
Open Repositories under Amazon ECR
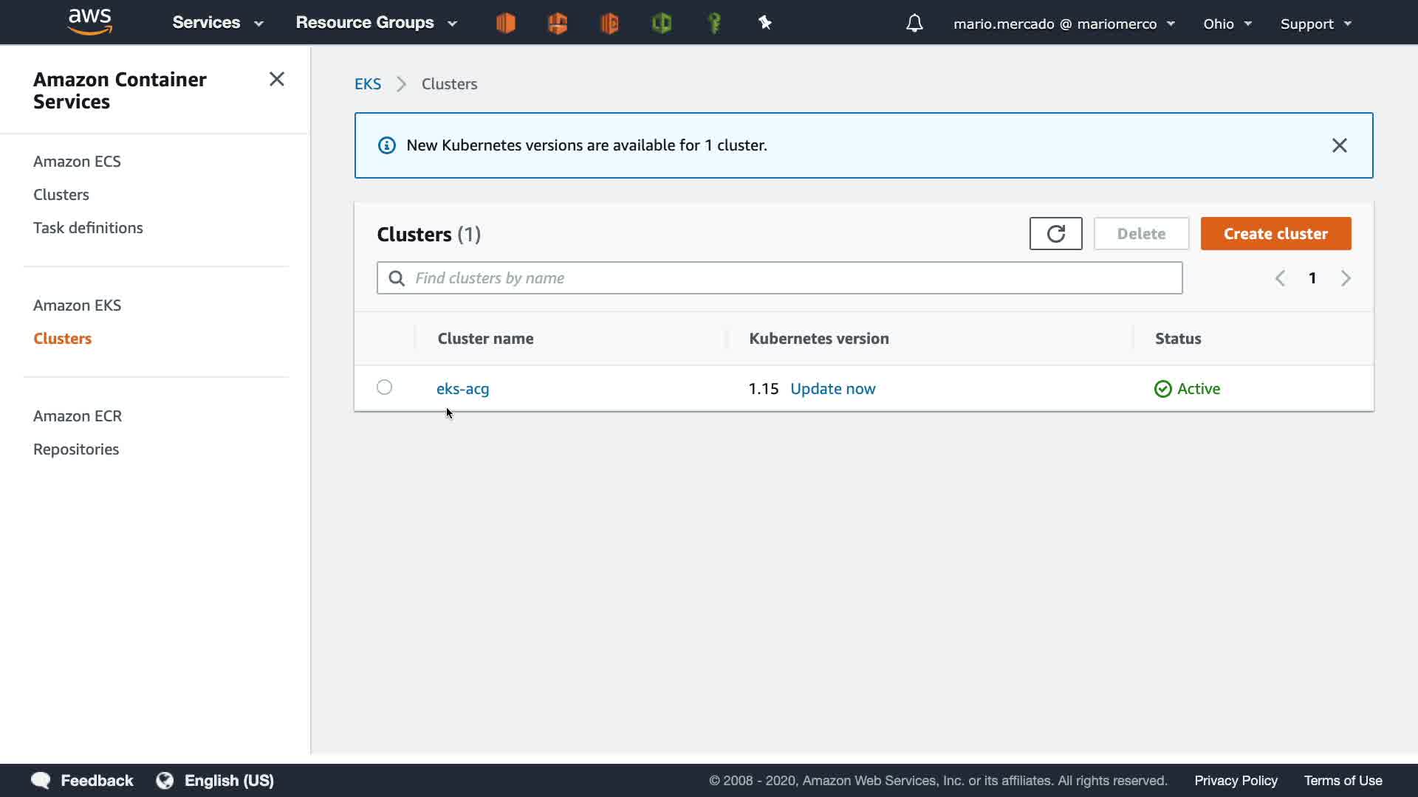[x=76, y=449]
